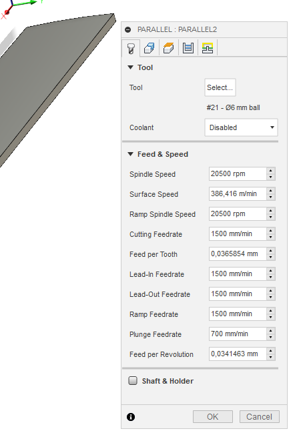The height and width of the screenshot is (445, 303).
Task: Enable the Shaft & Holder checkbox
Action: tap(133, 380)
